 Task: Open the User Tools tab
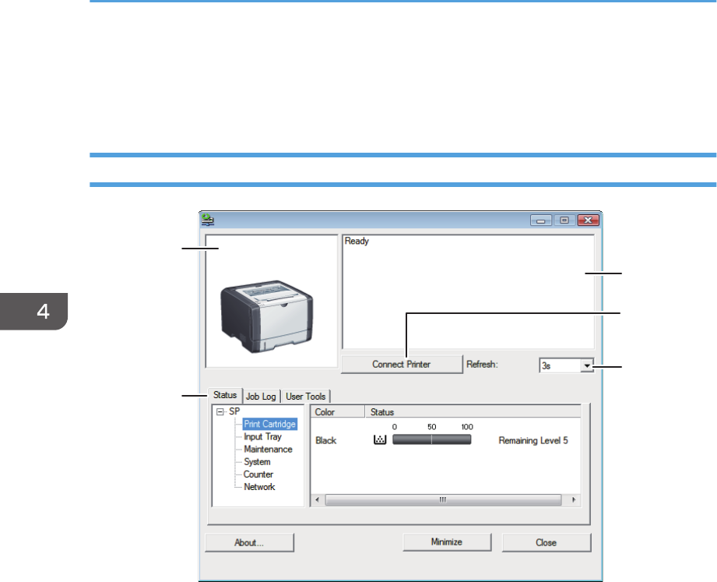click(x=305, y=397)
